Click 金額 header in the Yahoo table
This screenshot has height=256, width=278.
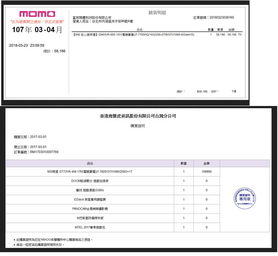207,163
